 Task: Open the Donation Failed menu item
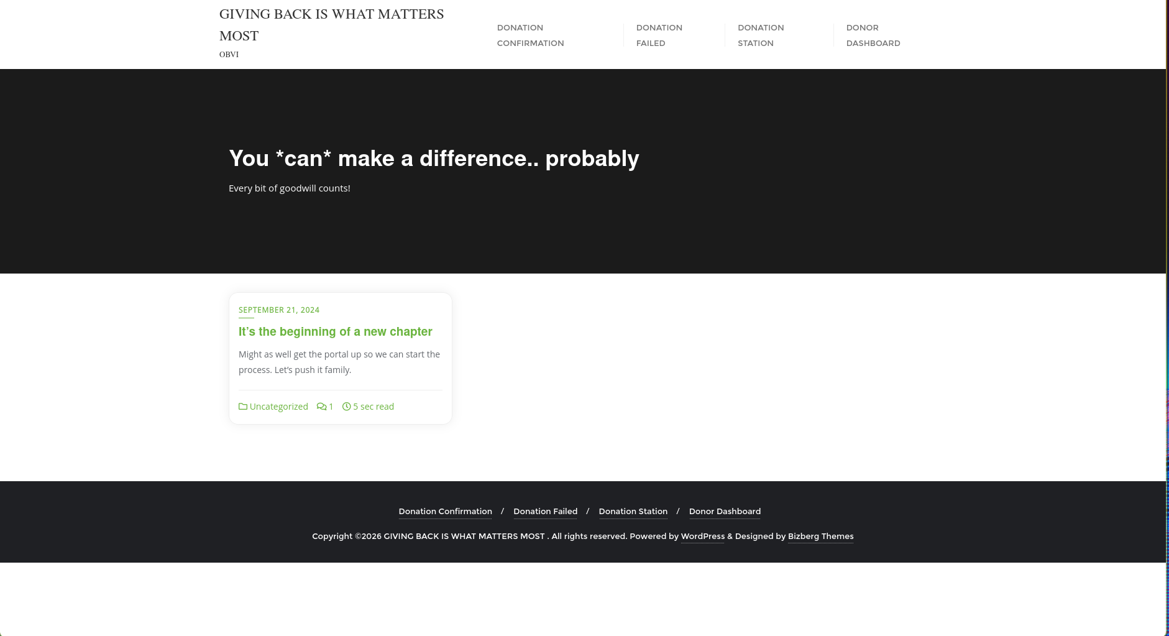point(659,35)
